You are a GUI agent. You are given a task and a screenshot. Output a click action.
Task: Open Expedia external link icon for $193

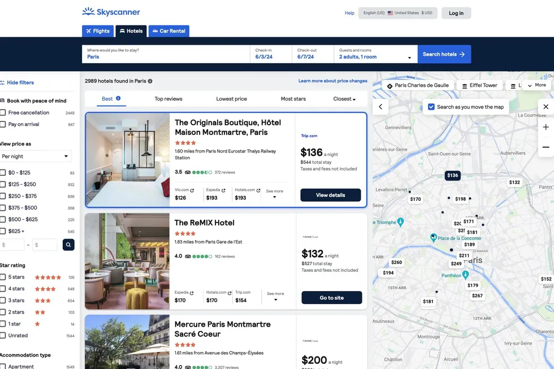(223, 190)
